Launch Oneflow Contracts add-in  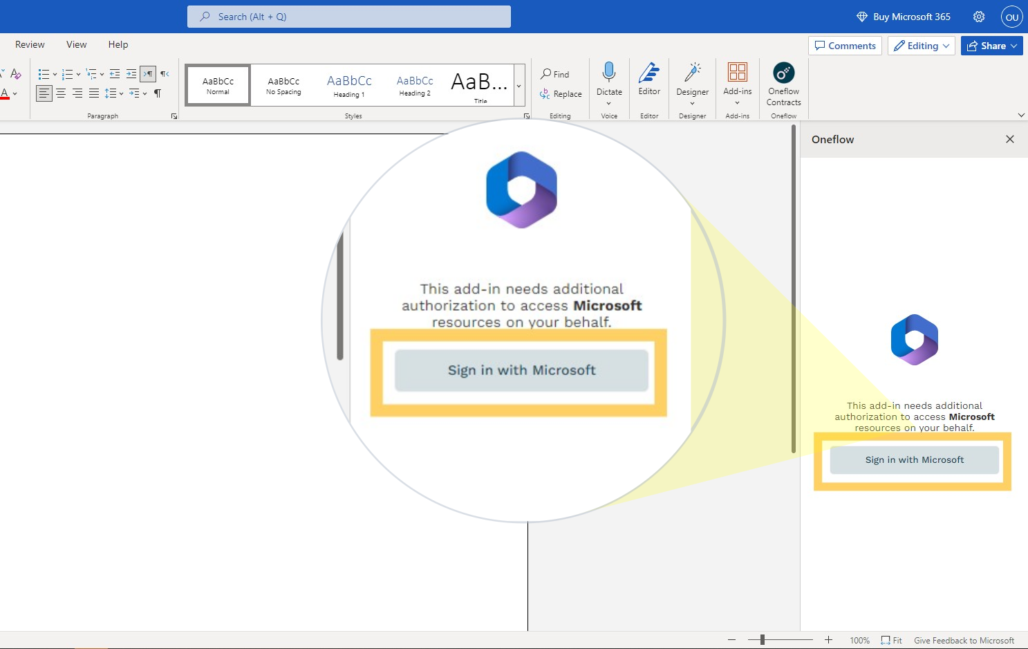click(x=784, y=84)
